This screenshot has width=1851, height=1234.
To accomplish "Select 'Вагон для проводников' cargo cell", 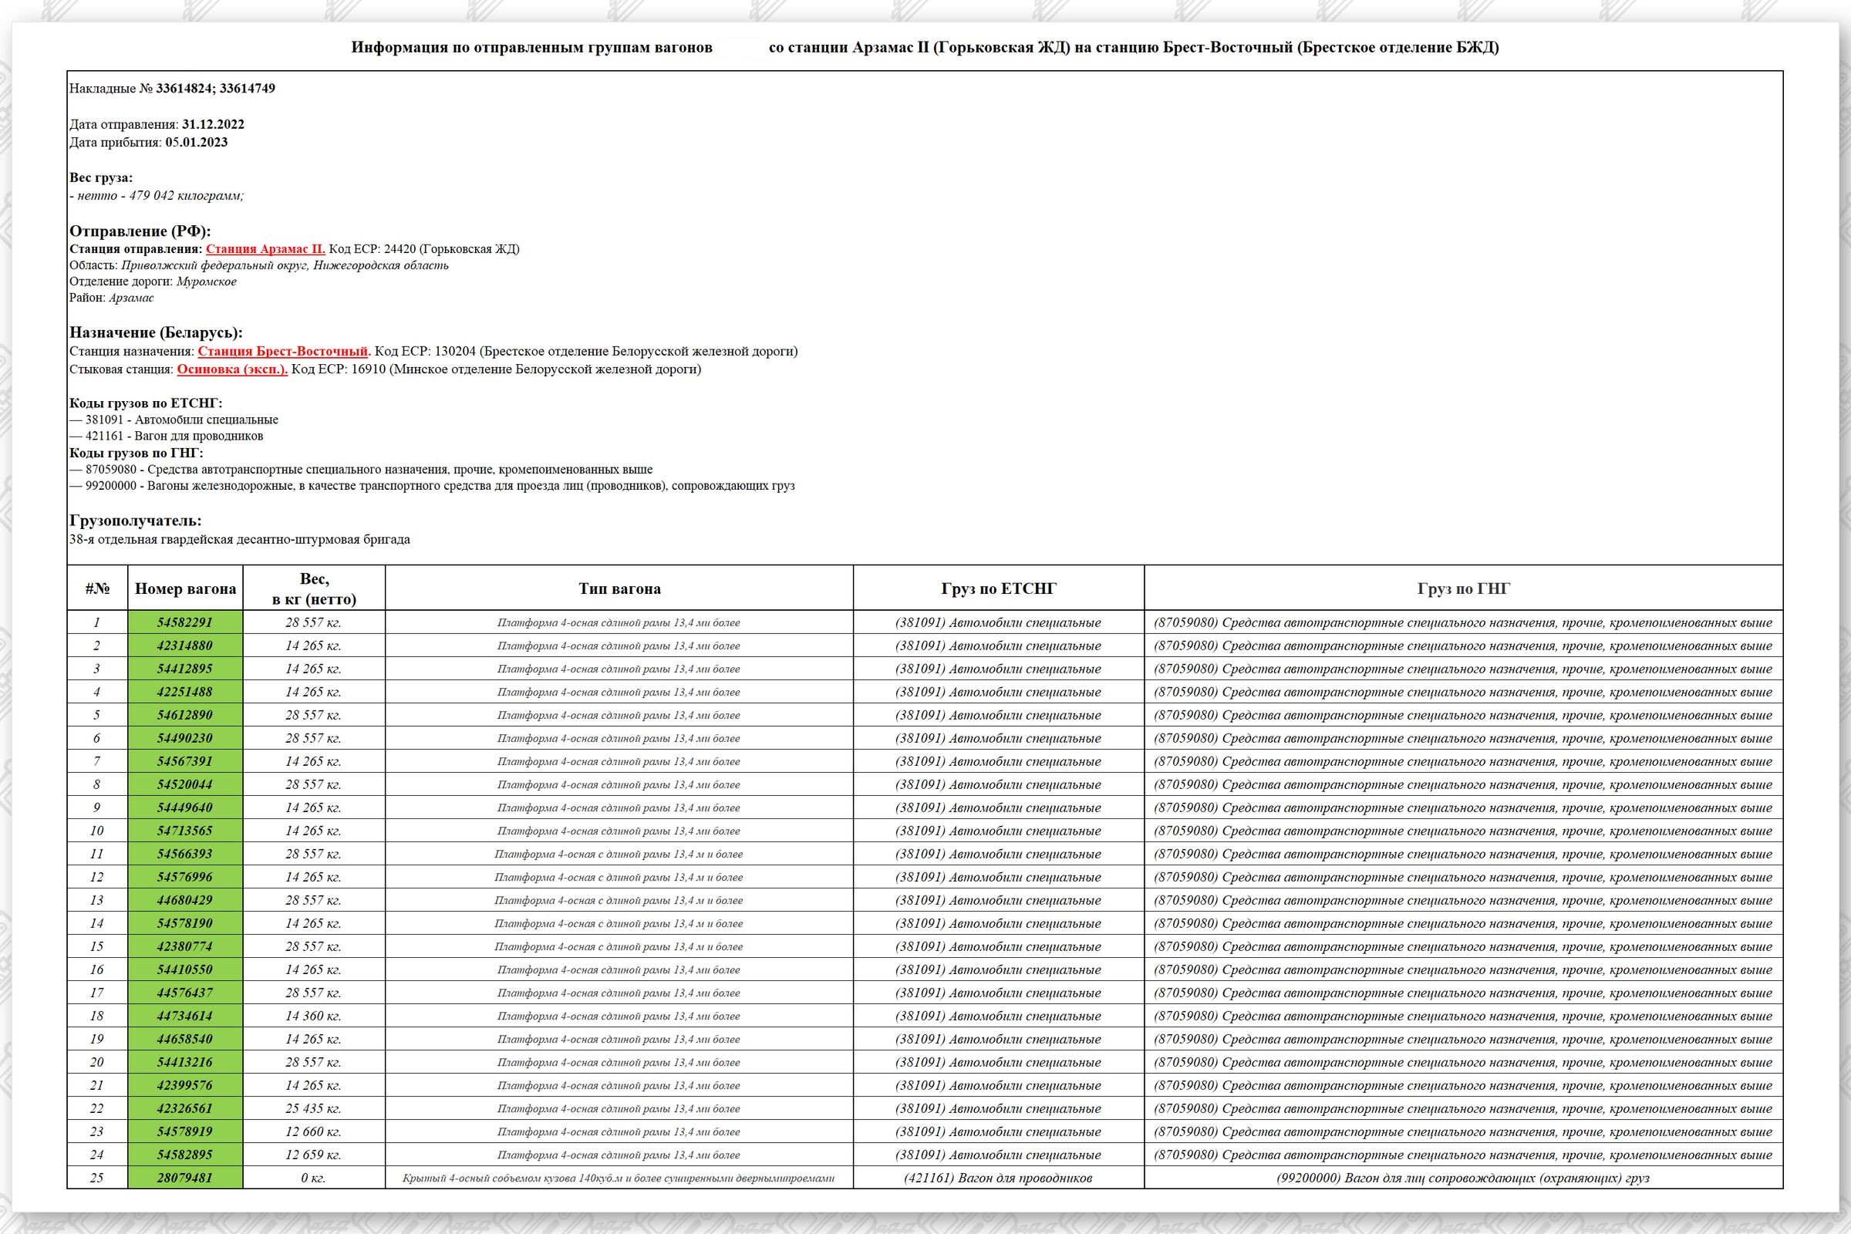I will point(998,1178).
